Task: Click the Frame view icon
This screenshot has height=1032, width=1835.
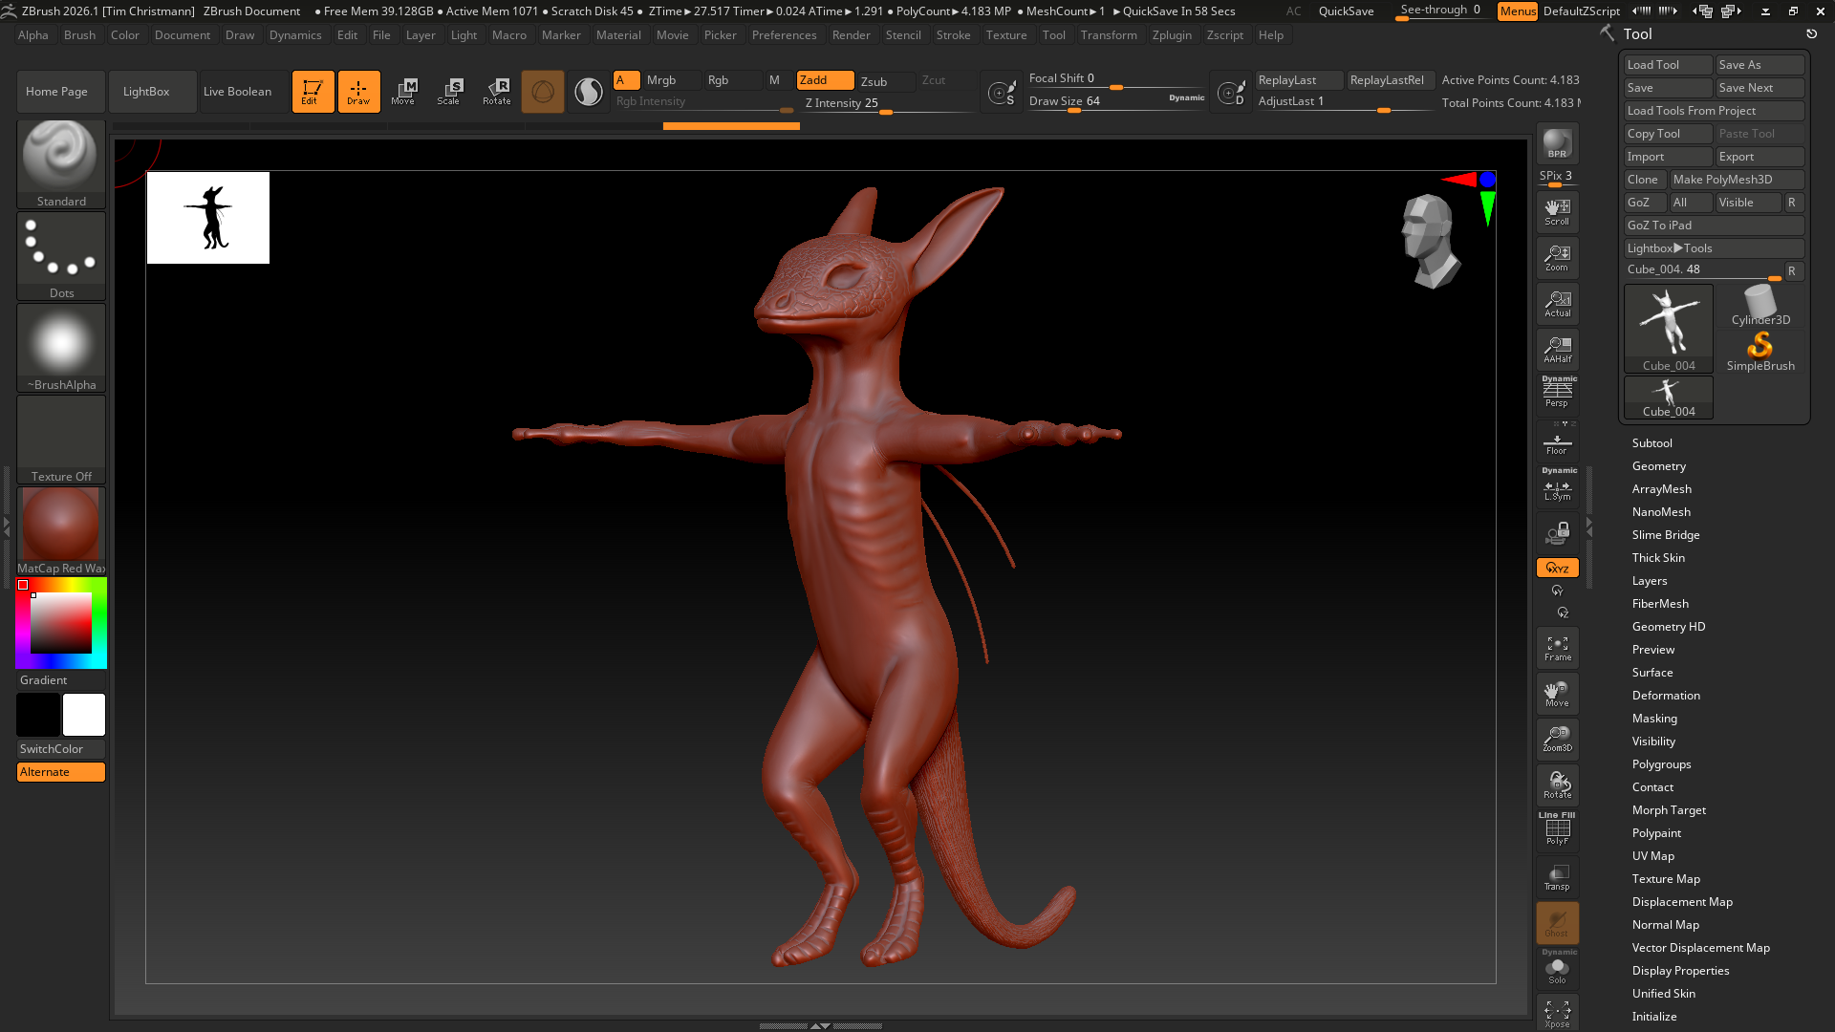Action: click(x=1557, y=648)
